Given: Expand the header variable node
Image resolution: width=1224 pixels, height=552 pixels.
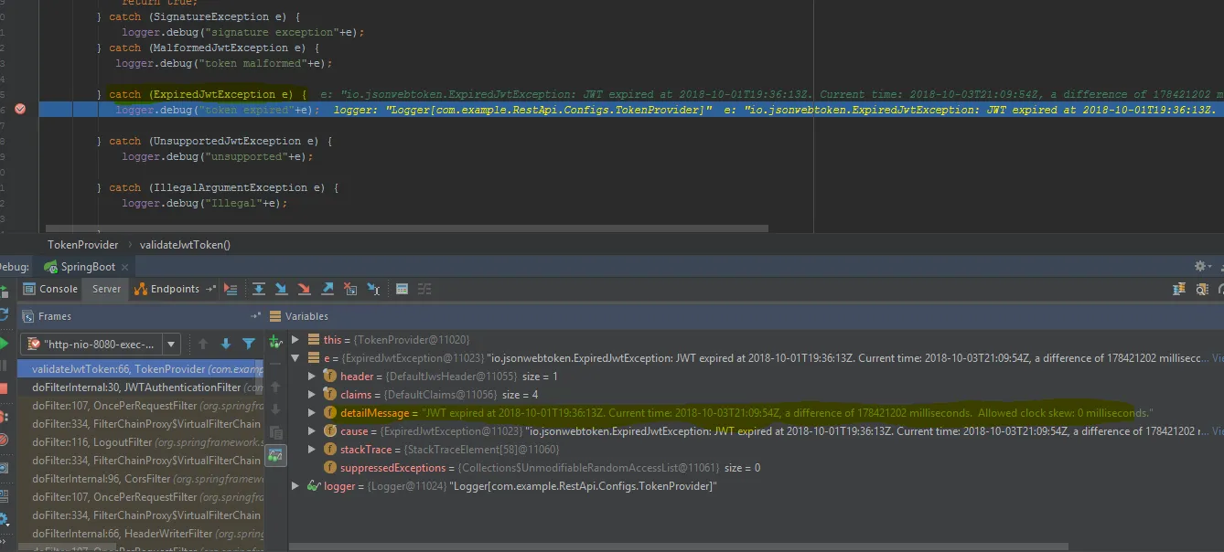Looking at the screenshot, I should (x=312, y=377).
